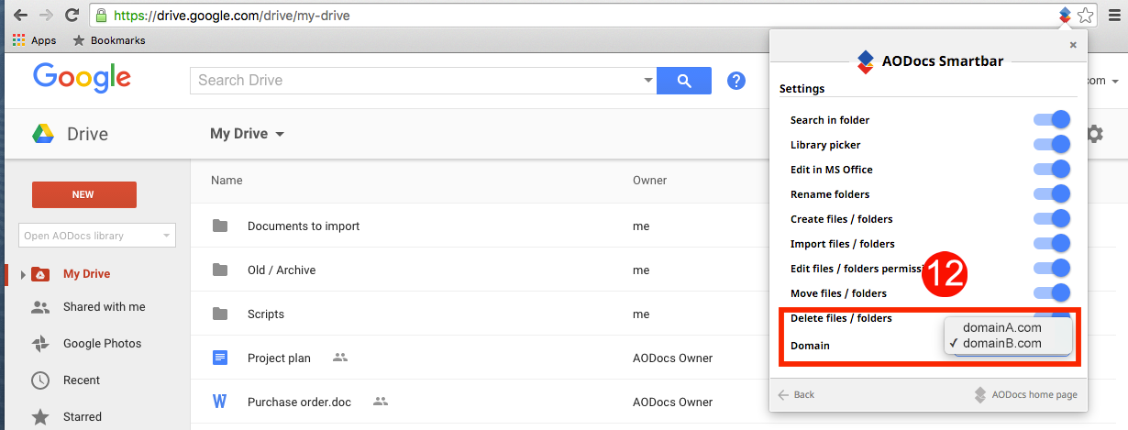The width and height of the screenshot is (1128, 430).
Task: Open Recent in sidebar
Action: pos(82,380)
